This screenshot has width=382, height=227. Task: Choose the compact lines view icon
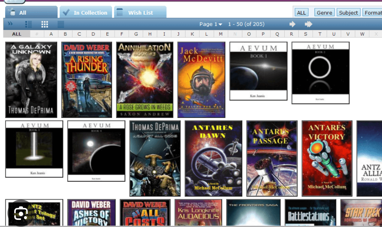point(61,24)
